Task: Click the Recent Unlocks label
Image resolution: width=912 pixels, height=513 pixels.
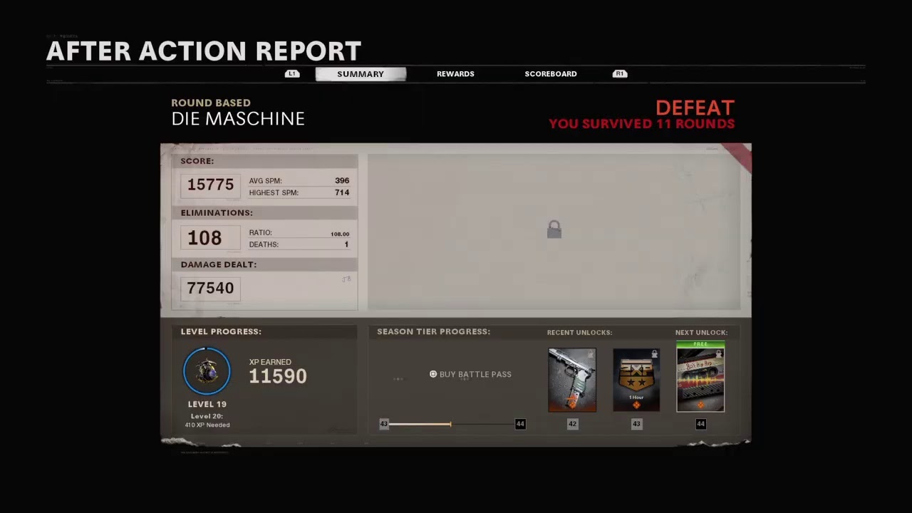Action: pos(579,333)
